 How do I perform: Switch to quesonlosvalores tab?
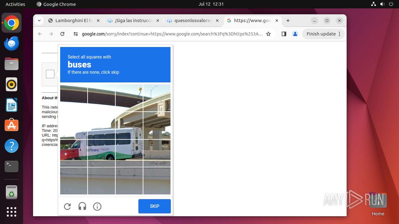pyautogui.click(x=193, y=21)
